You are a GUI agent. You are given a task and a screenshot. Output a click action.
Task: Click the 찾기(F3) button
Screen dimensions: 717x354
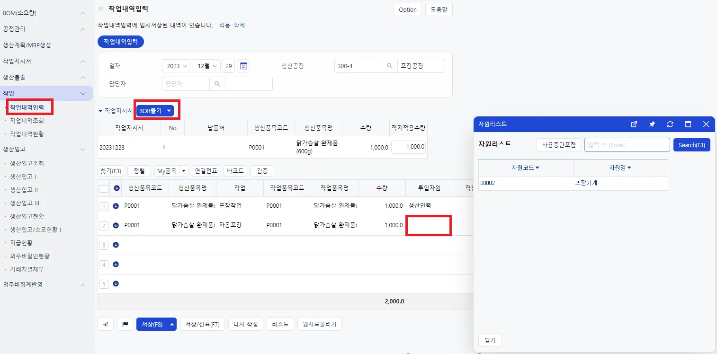point(111,171)
